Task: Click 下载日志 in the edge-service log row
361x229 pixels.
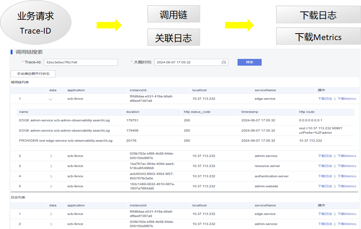Action: (325, 213)
